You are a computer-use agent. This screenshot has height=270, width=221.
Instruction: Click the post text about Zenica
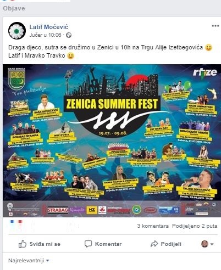tap(110, 52)
